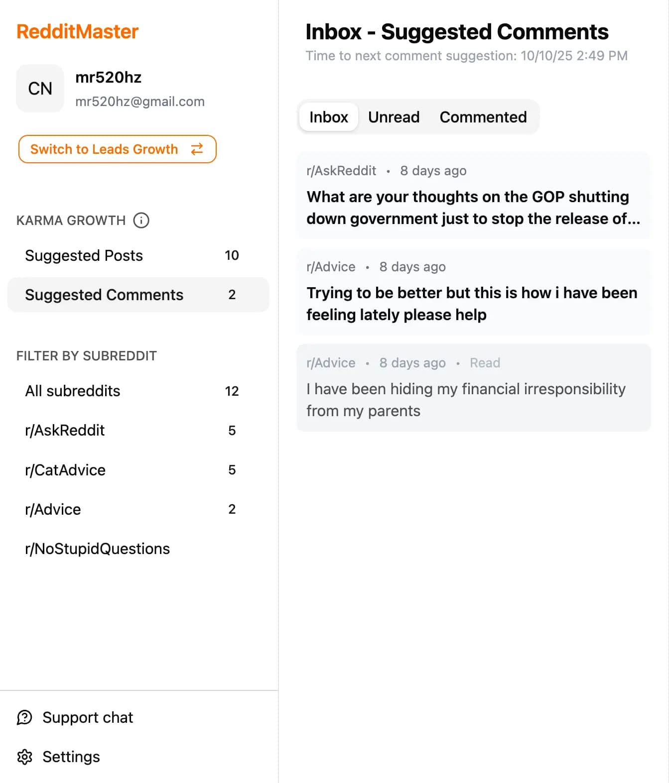669x783 pixels.
Task: Open the 'Trying to be better' post
Action: click(473, 304)
